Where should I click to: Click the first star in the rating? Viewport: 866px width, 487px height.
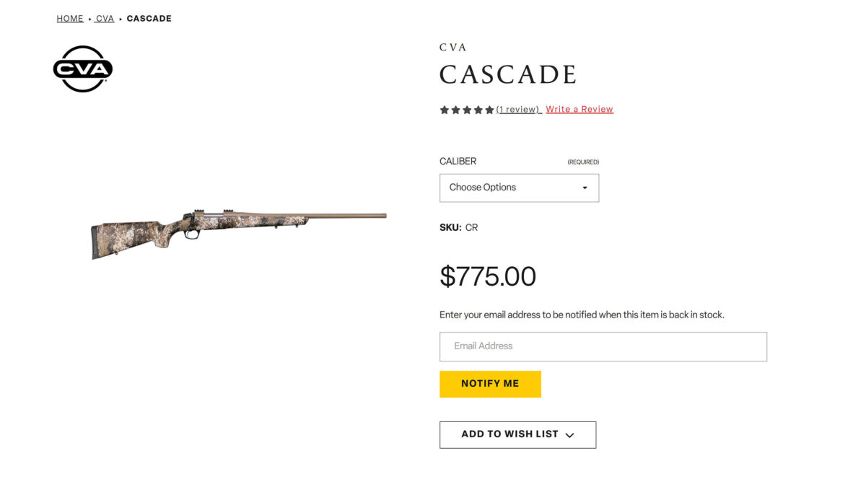[x=444, y=109]
